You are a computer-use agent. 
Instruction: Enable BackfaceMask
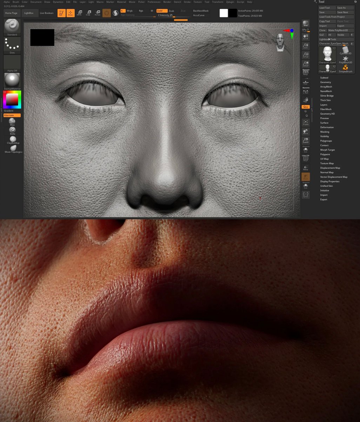click(201, 11)
